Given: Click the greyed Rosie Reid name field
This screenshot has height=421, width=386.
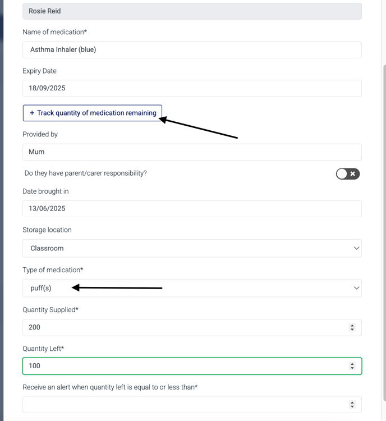Looking at the screenshot, I should pyautogui.click(x=192, y=11).
